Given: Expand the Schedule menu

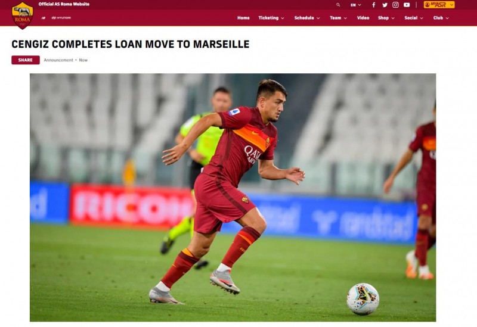Looking at the screenshot, I should coord(307,18).
